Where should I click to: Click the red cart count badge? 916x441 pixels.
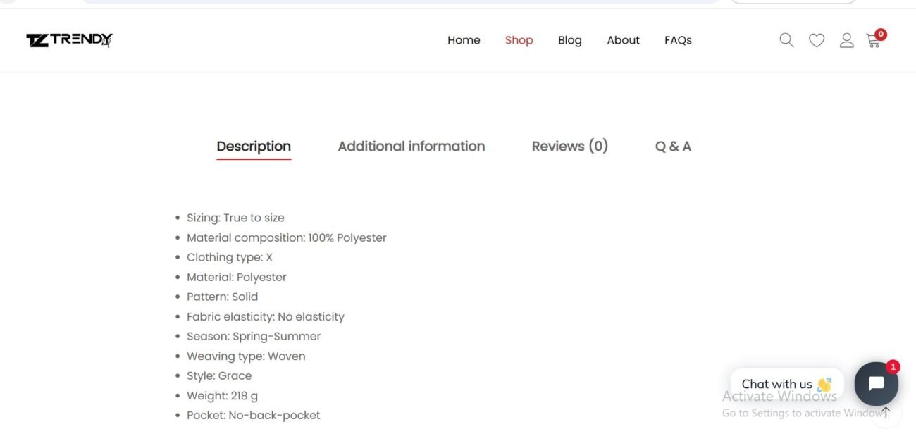point(881,34)
